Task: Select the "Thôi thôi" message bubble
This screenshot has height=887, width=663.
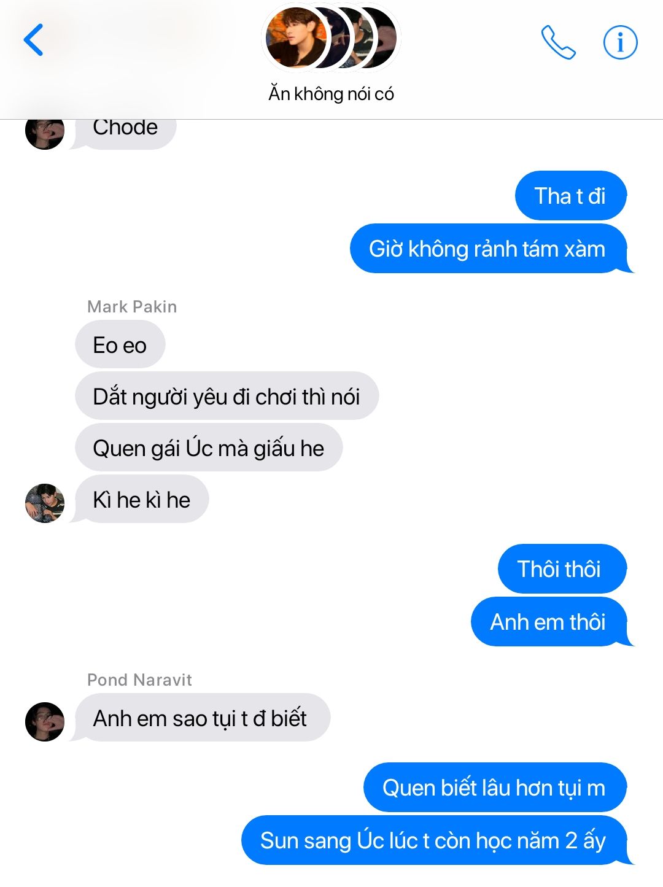Action: coord(562,569)
